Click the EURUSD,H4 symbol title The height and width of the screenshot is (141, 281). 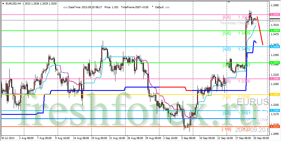click(13, 3)
